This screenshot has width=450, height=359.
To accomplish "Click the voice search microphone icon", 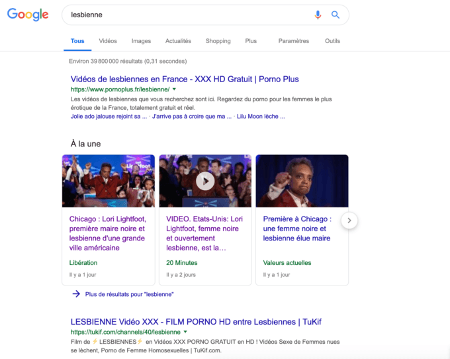I will pyautogui.click(x=318, y=15).
